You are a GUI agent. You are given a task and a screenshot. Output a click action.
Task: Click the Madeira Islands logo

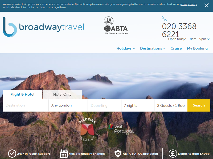tap(87, 130)
